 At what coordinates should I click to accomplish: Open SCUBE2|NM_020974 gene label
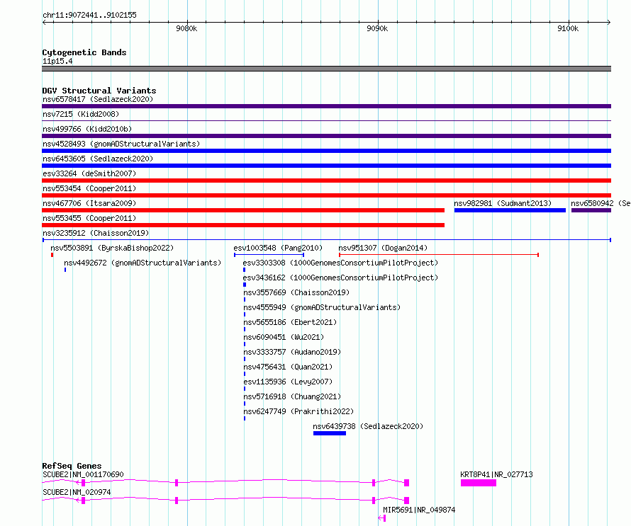[77, 492]
